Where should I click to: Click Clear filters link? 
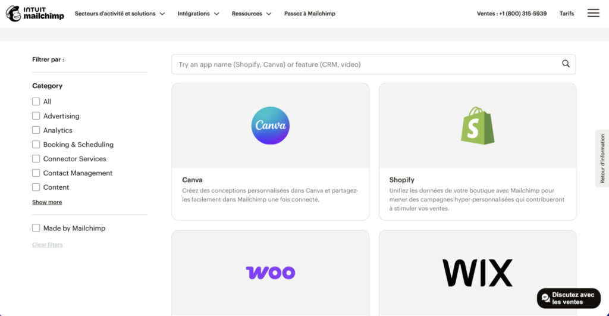48,245
